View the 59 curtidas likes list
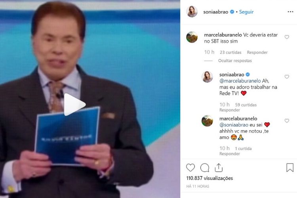 click(246, 105)
